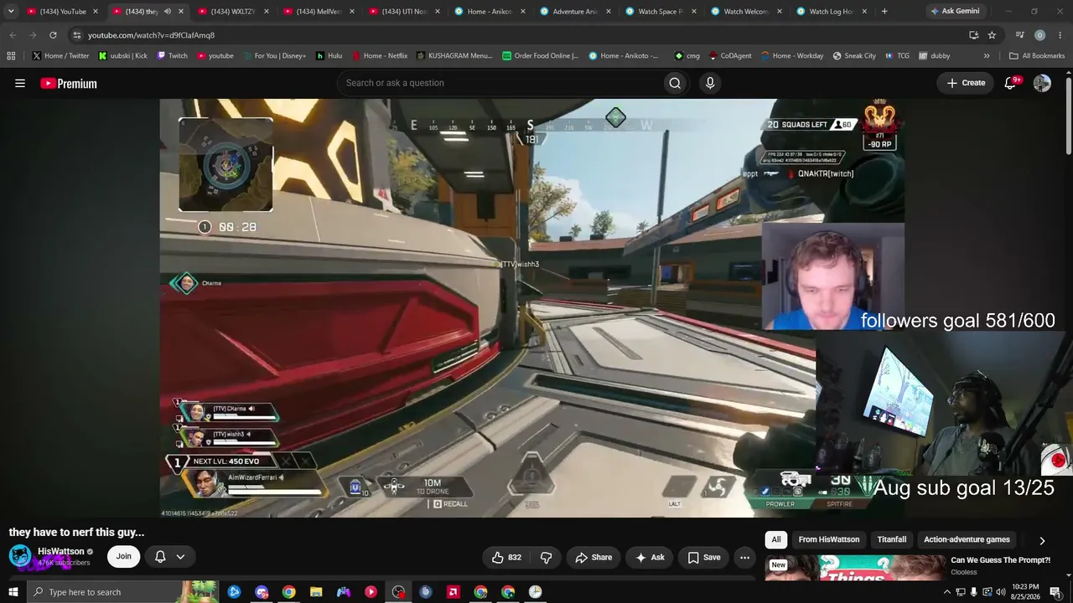Open more actions three-dot menu
The width and height of the screenshot is (1073, 603).
tap(744, 558)
